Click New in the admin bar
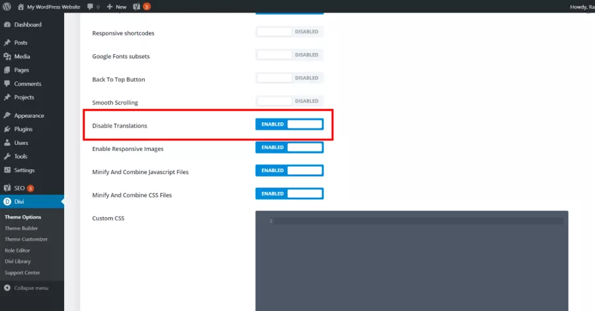The width and height of the screenshot is (595, 311). tap(121, 7)
